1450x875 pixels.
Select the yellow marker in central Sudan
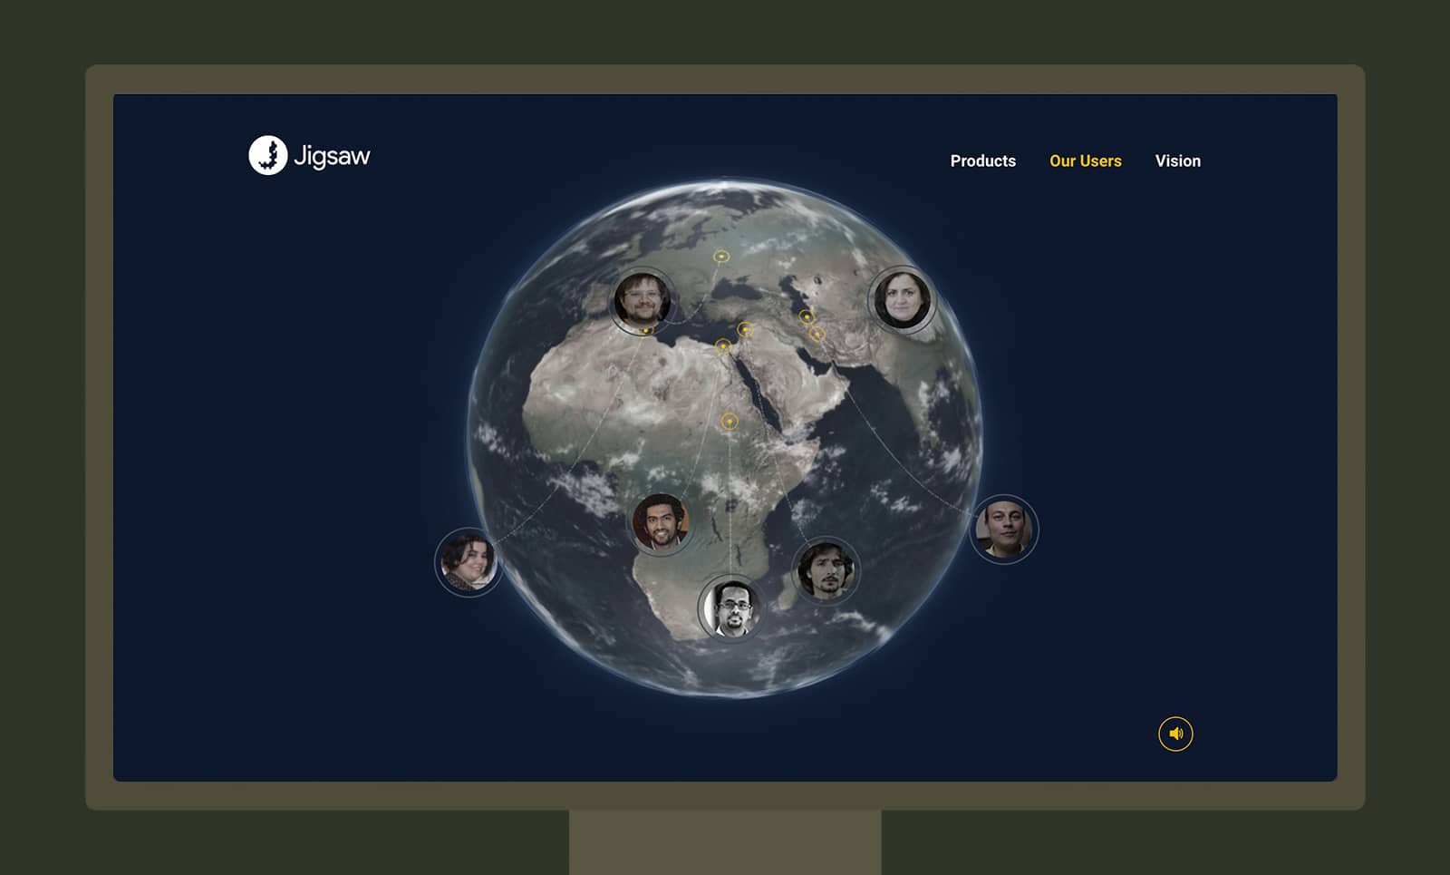[730, 422]
